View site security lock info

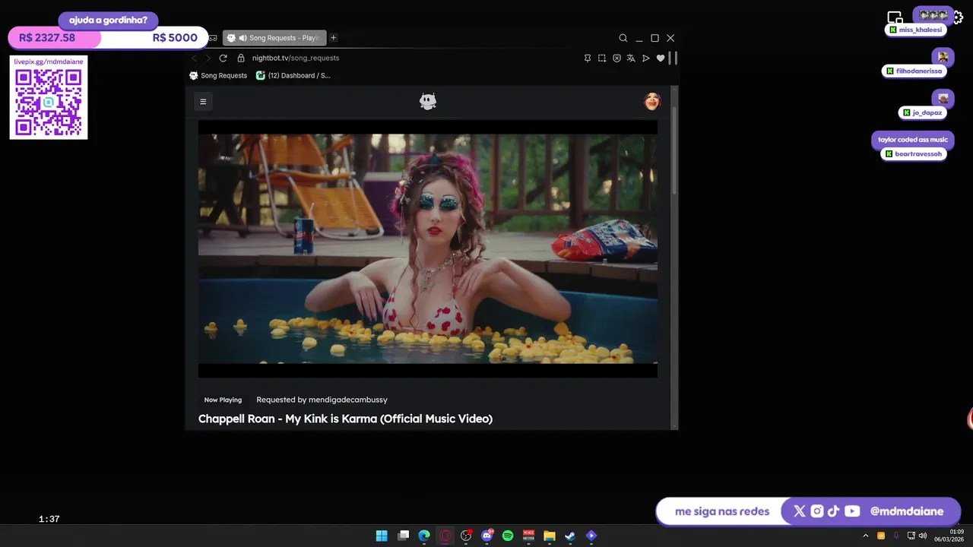[x=241, y=58]
